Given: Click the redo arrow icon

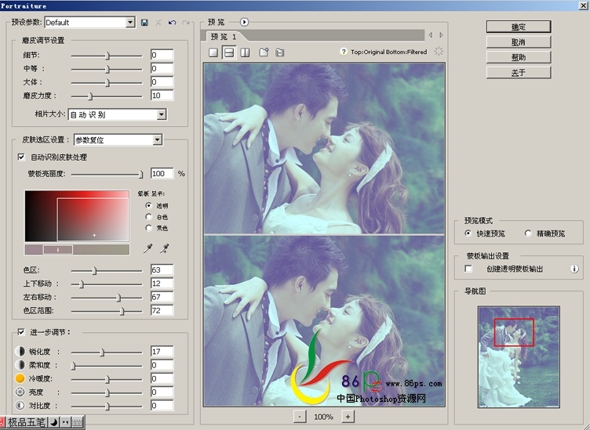Looking at the screenshot, I should [x=186, y=23].
